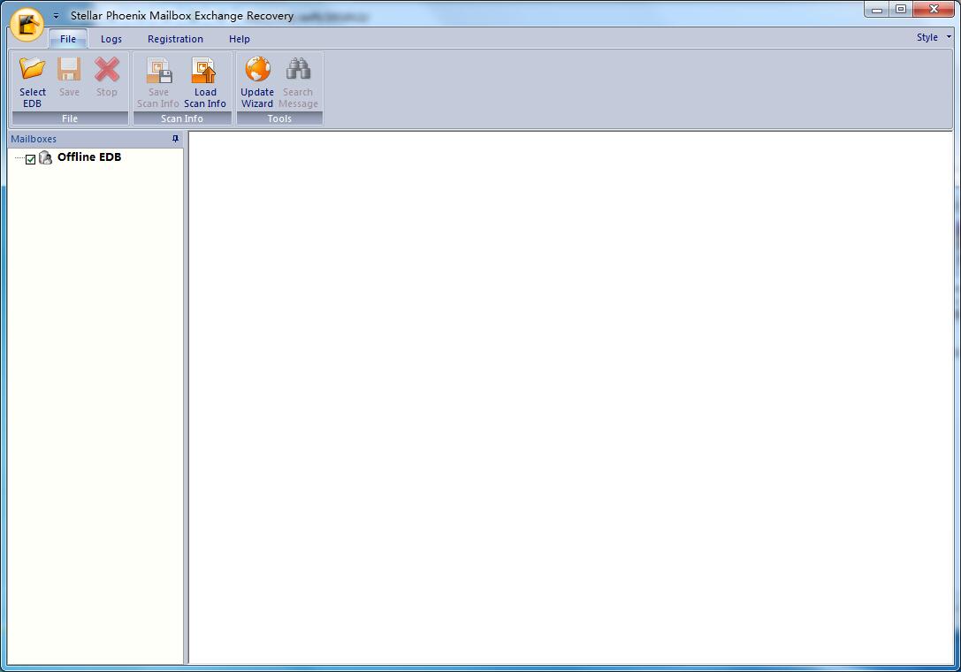Open the Help ribbon tab
961x672 pixels.
239,39
